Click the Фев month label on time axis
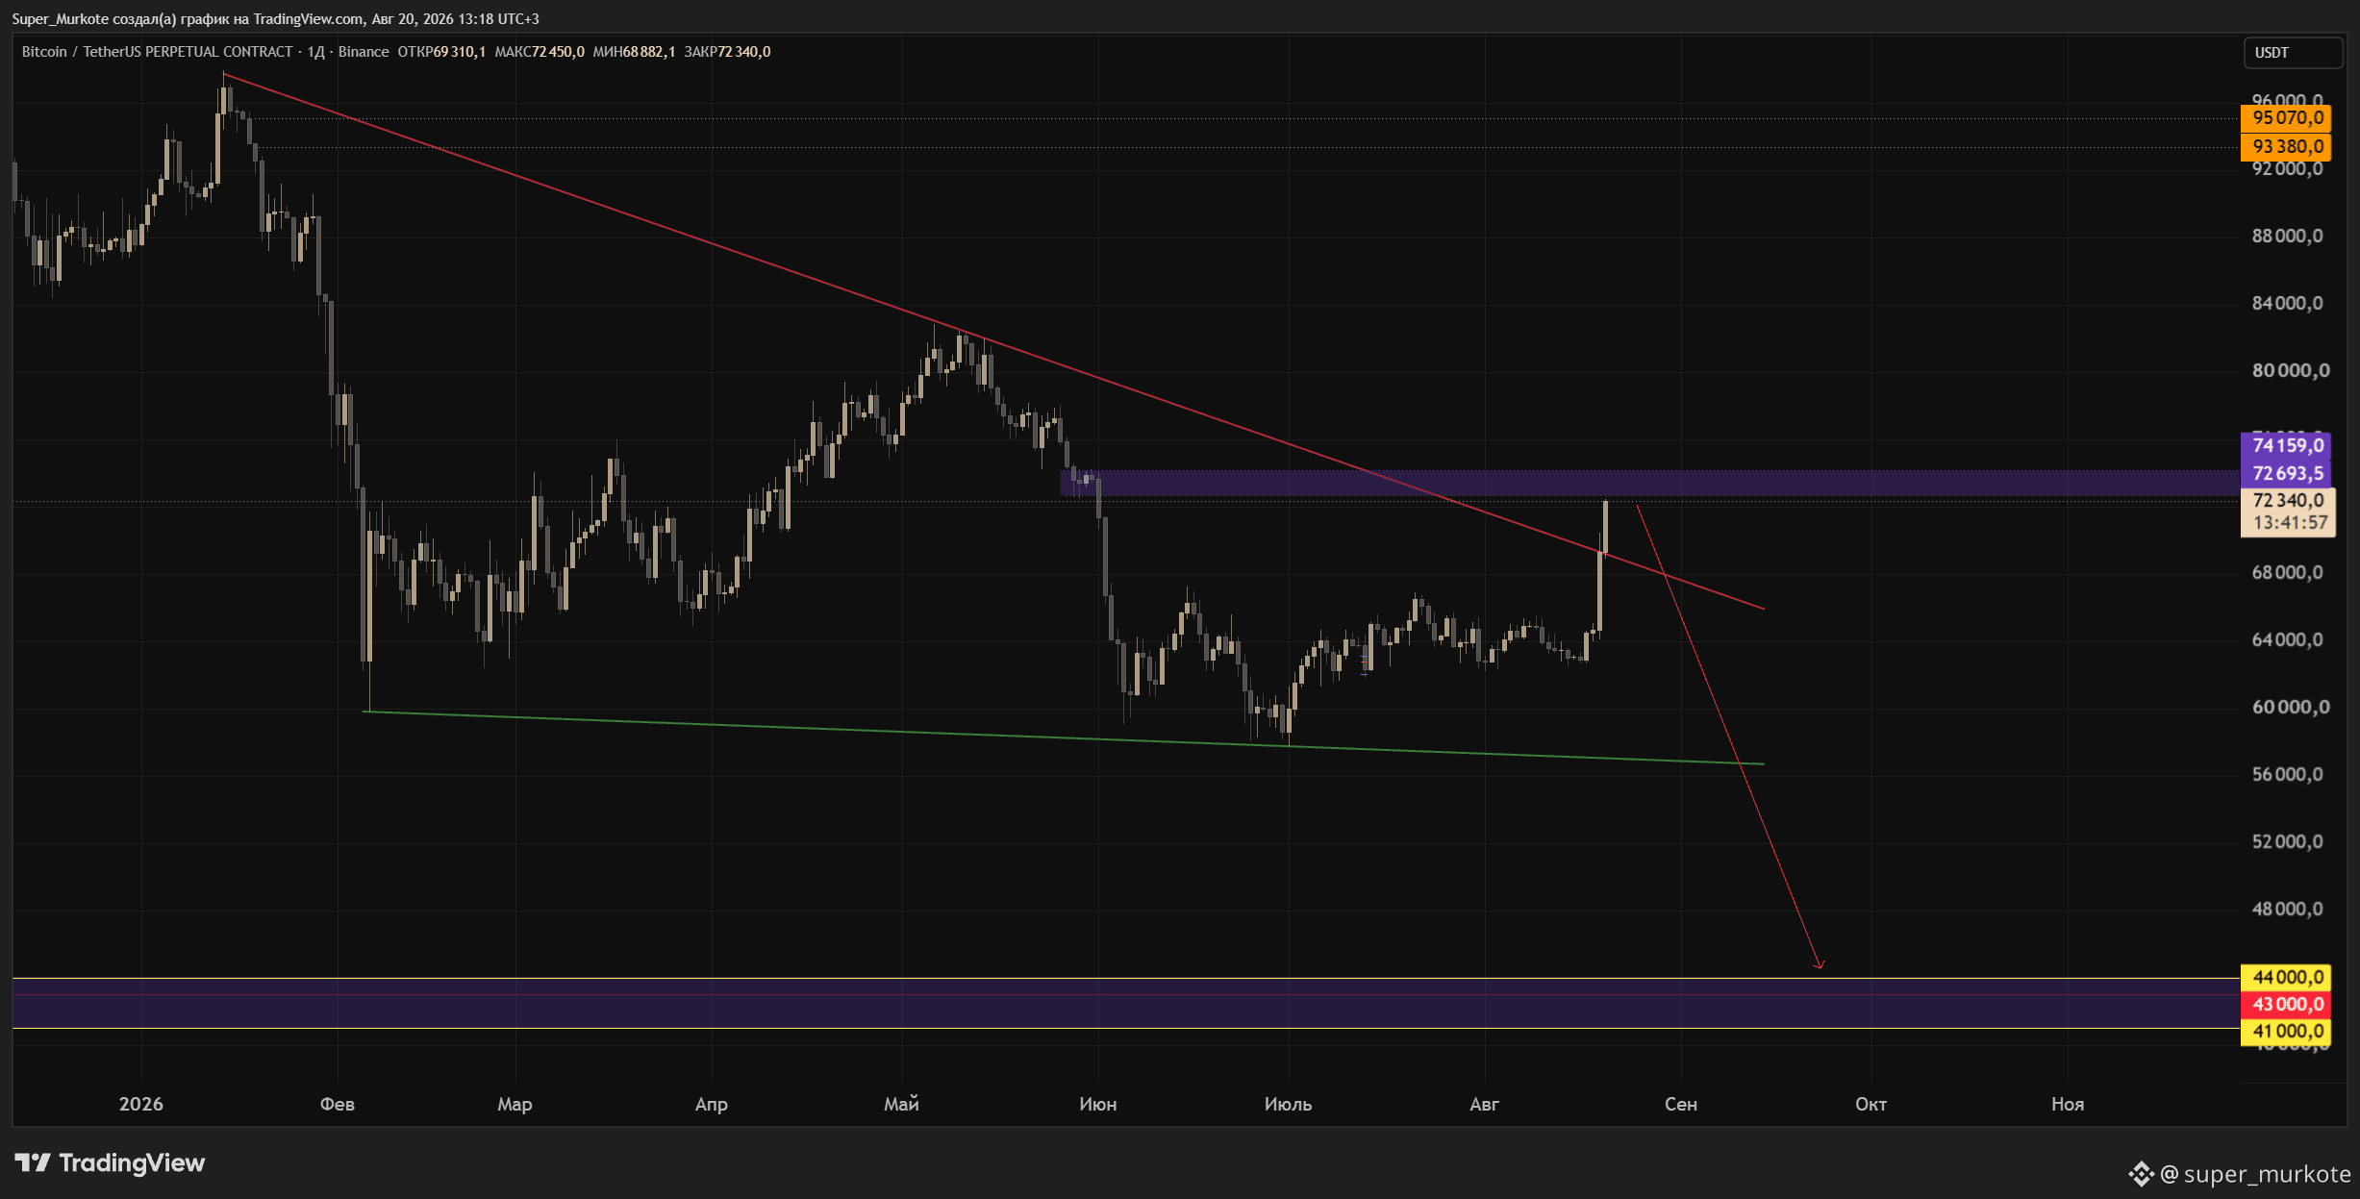 point(338,1104)
